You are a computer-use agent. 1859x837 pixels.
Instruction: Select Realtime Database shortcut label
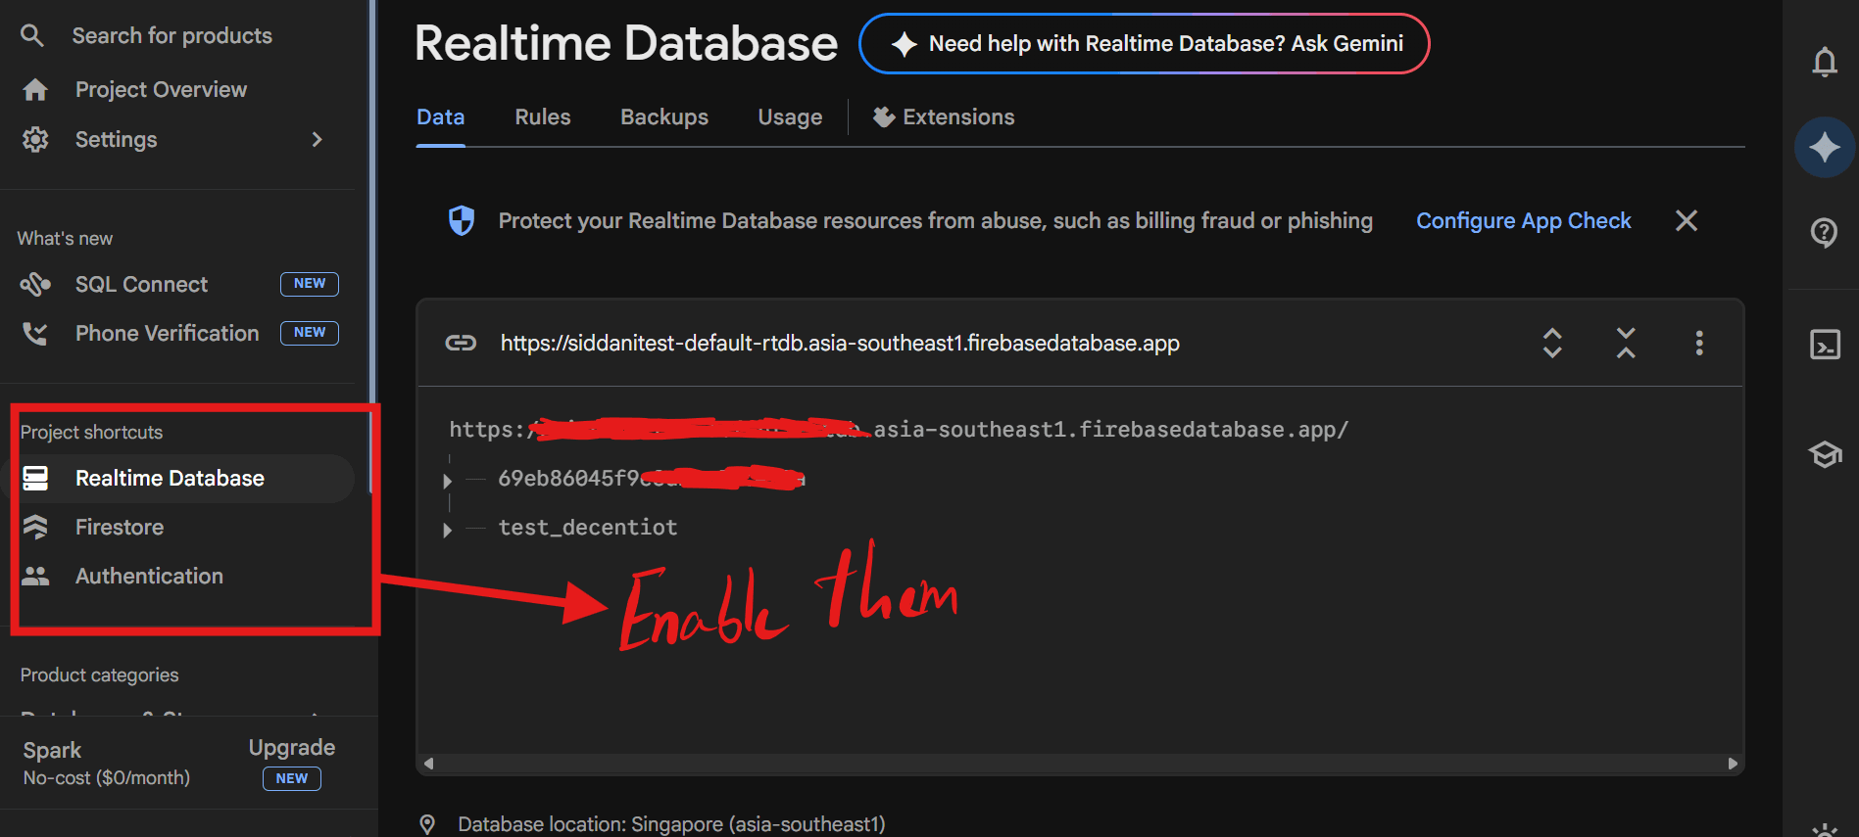(x=171, y=478)
